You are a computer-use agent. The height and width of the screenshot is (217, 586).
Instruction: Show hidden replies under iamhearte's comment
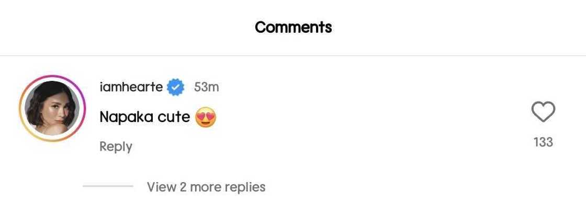click(206, 187)
